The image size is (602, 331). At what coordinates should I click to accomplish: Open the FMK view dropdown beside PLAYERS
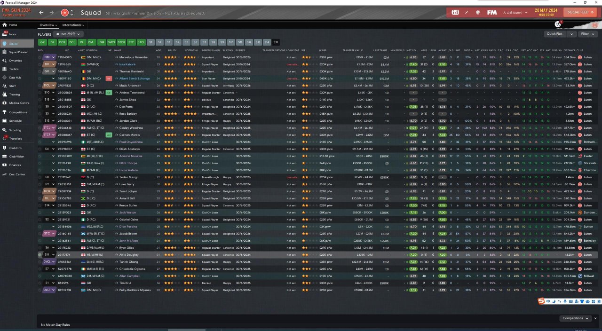coord(69,34)
